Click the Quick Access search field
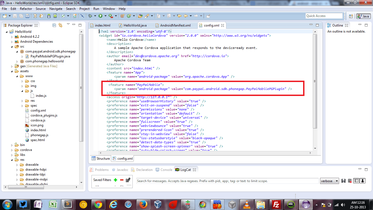 (324, 16)
